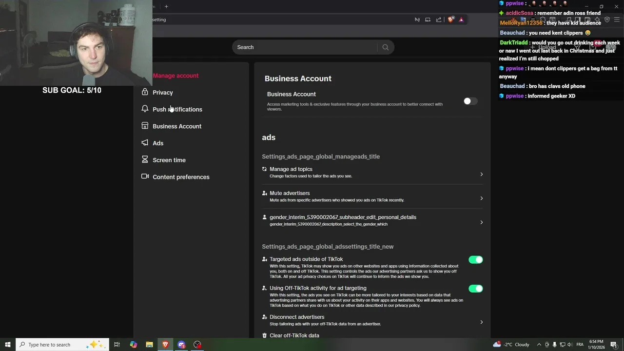Screen dimensions: 624x351
Task: Click the Brave Shields lion icon
Action: point(450,19)
